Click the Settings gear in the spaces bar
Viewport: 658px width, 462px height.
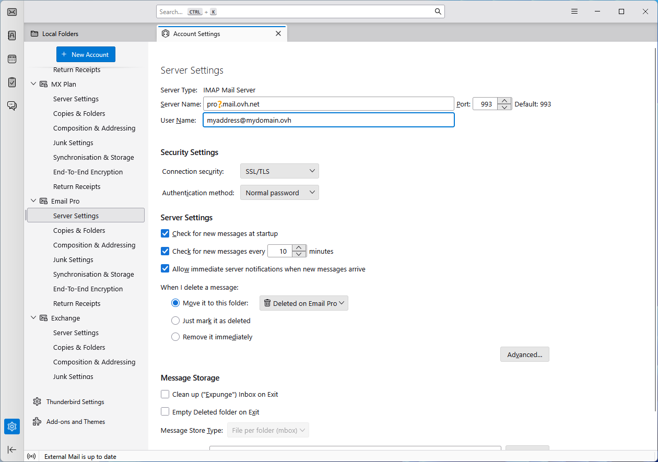[x=12, y=427]
